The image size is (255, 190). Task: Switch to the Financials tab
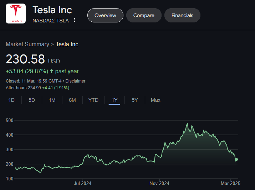[182, 15]
